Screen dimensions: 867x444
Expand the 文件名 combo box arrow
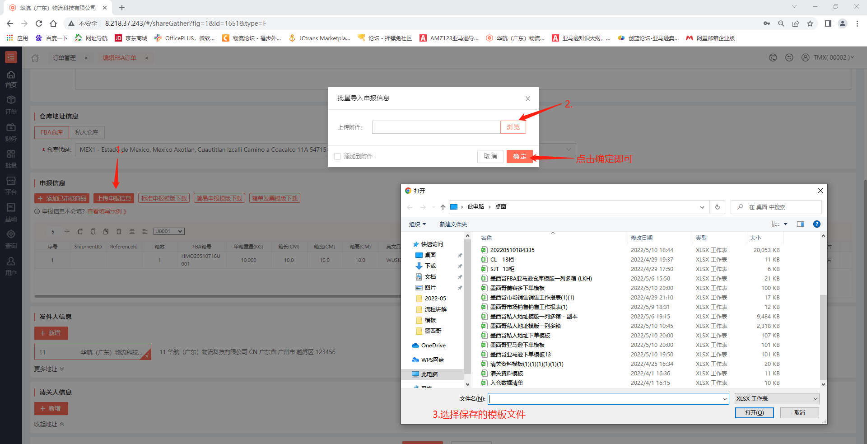click(x=725, y=399)
